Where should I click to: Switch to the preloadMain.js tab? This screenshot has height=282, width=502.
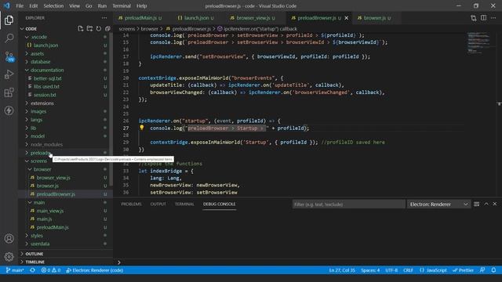140,18
